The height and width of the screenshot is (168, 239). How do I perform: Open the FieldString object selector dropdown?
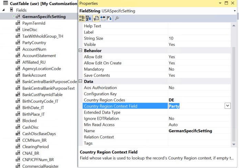point(235,11)
